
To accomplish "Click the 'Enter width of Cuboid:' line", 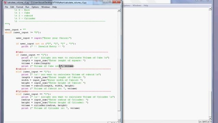I will (x=52, y=80).
